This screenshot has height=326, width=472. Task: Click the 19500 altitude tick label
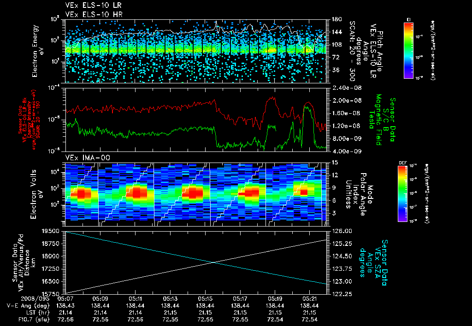51,231
